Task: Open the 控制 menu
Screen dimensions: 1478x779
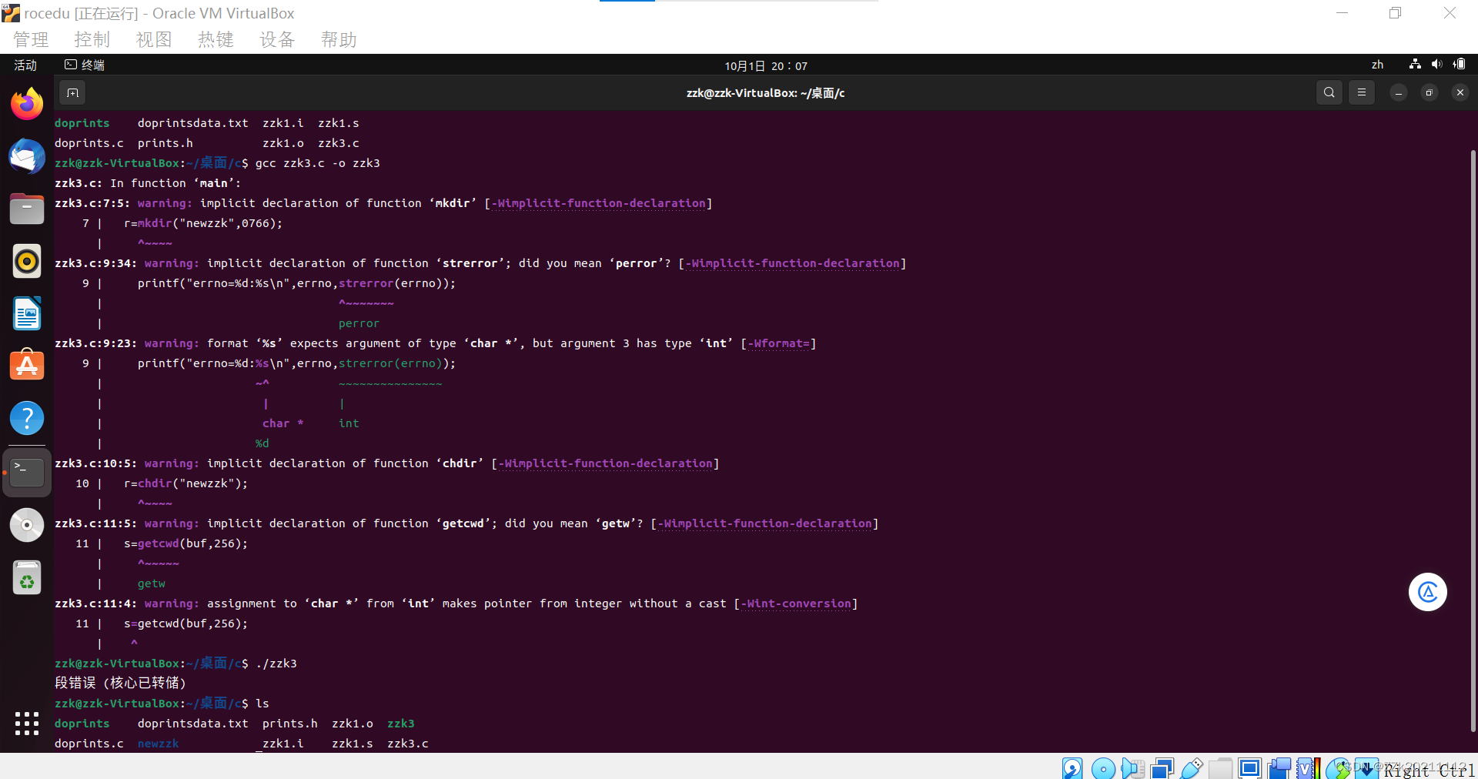Action: coord(92,39)
